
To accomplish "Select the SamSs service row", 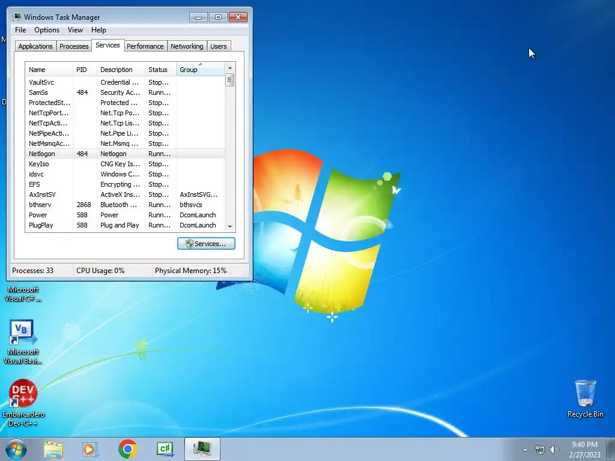I will click(125, 92).
